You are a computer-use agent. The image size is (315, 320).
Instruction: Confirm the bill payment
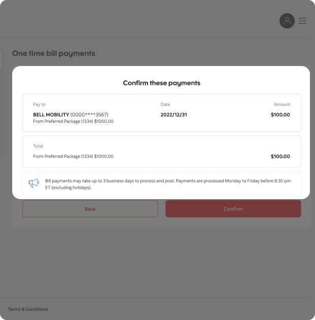[x=233, y=209]
